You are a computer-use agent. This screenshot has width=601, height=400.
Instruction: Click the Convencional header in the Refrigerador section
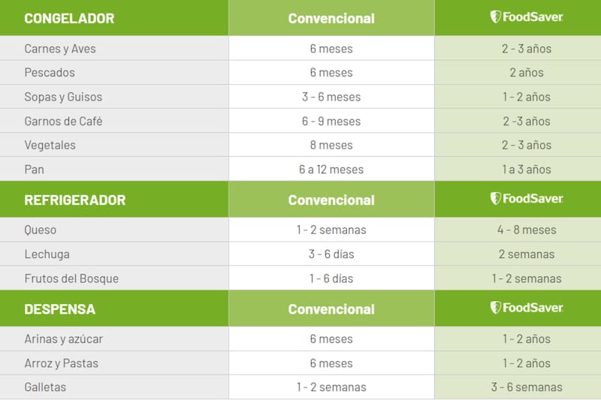point(331,200)
